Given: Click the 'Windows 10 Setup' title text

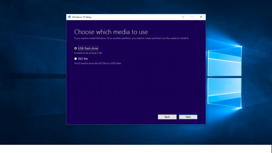Looking at the screenshot, I should tap(82, 17).
